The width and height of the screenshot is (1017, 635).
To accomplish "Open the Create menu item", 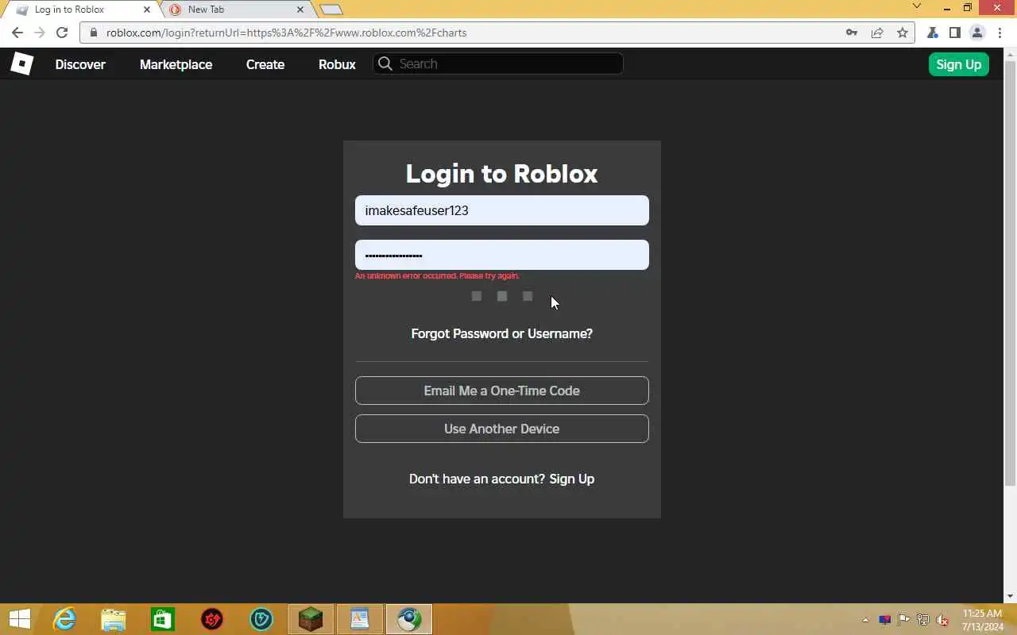I will [x=265, y=64].
